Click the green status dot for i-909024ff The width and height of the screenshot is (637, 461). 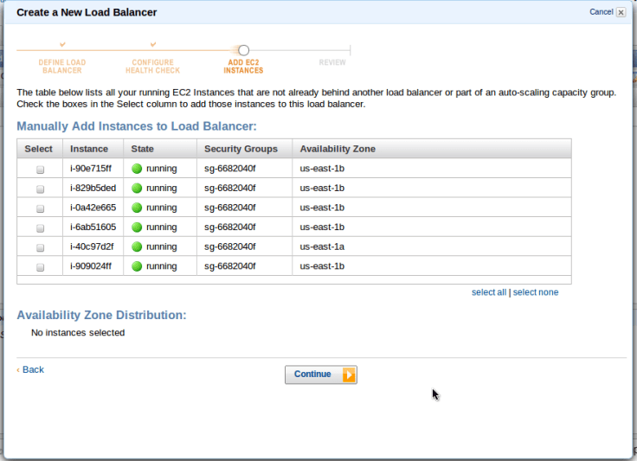click(x=137, y=266)
